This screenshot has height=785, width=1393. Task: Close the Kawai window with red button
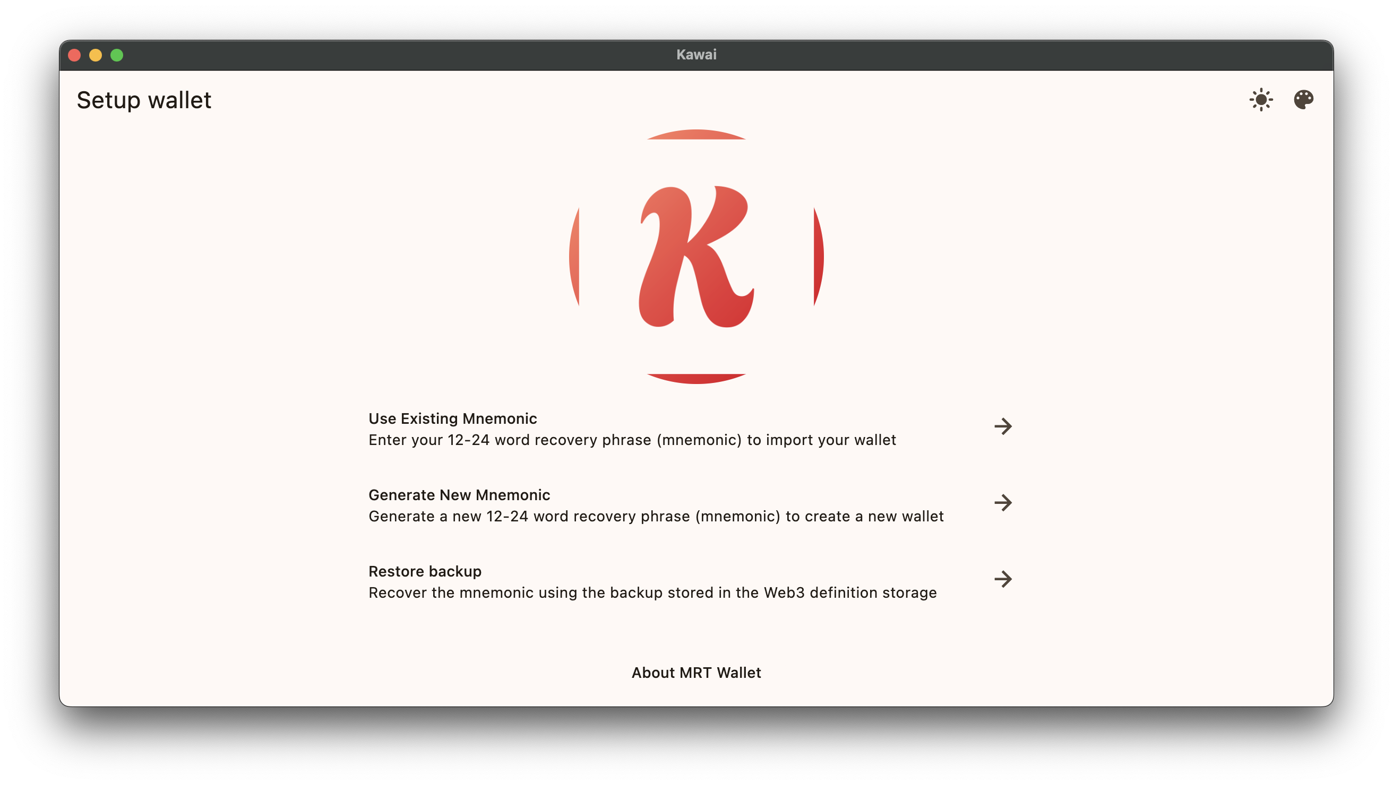point(75,55)
